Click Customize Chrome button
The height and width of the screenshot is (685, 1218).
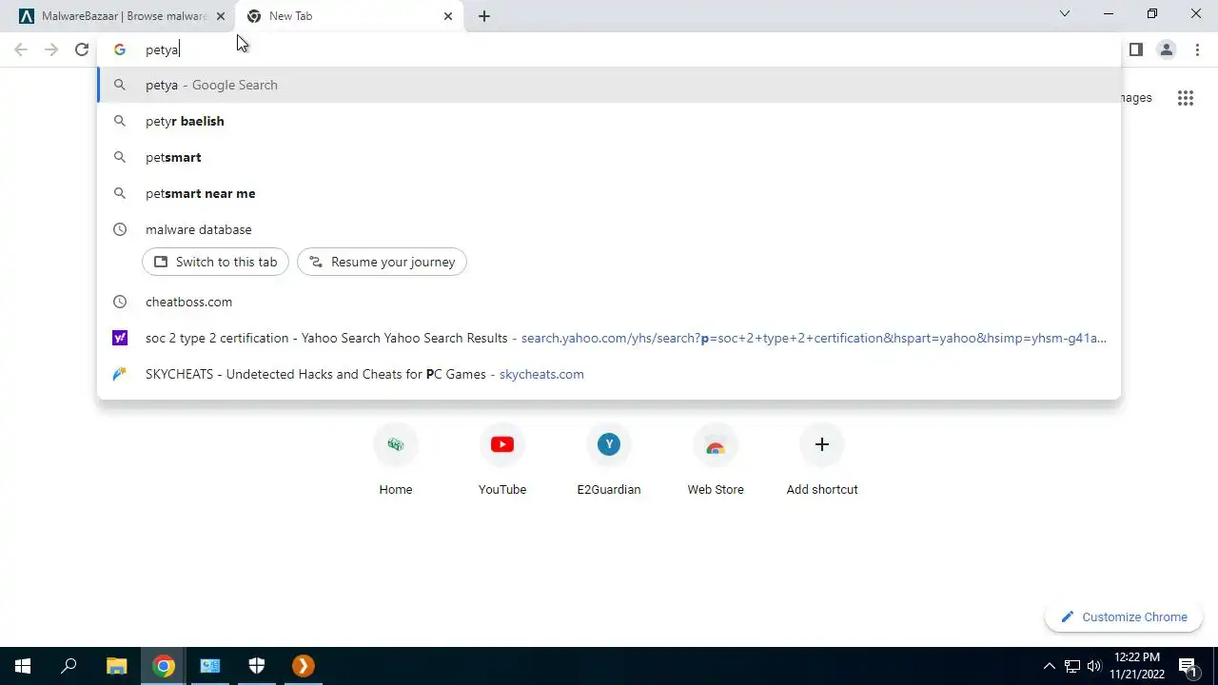1124,616
